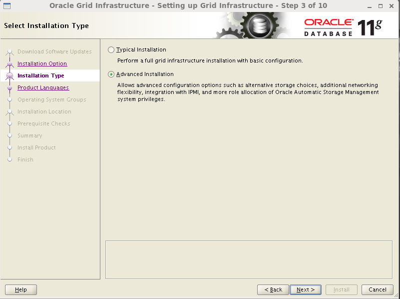Click the Installation Type step marker icon

pos(9,76)
